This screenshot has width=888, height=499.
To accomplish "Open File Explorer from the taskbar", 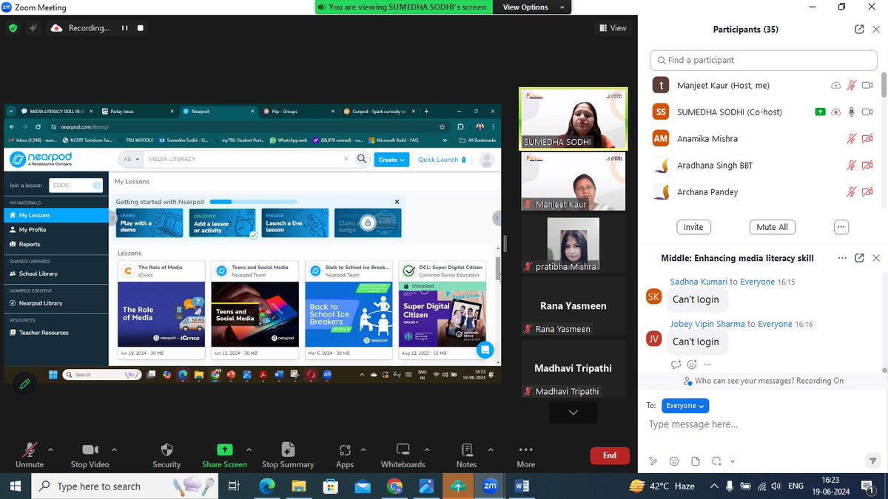I will pyautogui.click(x=298, y=486).
